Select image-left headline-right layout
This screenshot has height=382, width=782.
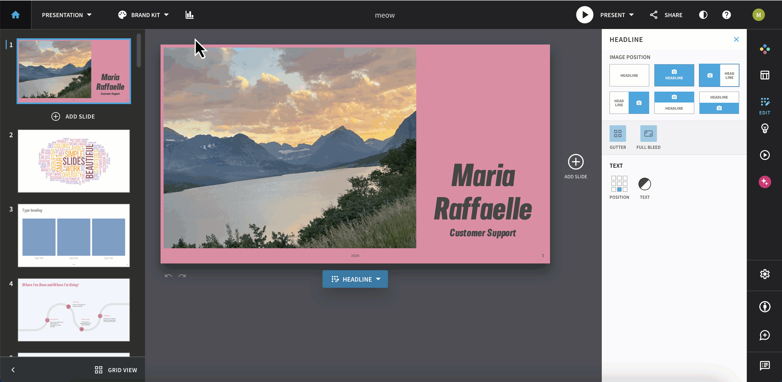coord(719,75)
